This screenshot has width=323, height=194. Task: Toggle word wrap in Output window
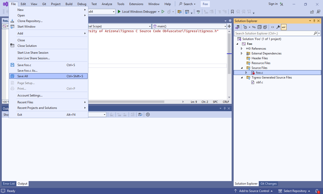[x=140, y=115]
